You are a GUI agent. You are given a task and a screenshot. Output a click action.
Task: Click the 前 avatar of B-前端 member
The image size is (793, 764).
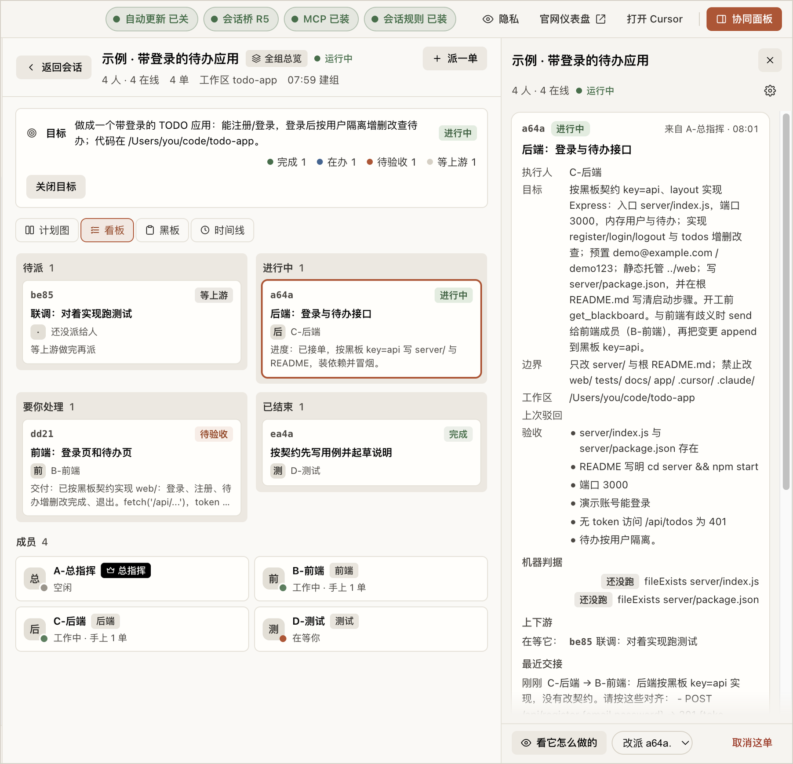coord(273,578)
